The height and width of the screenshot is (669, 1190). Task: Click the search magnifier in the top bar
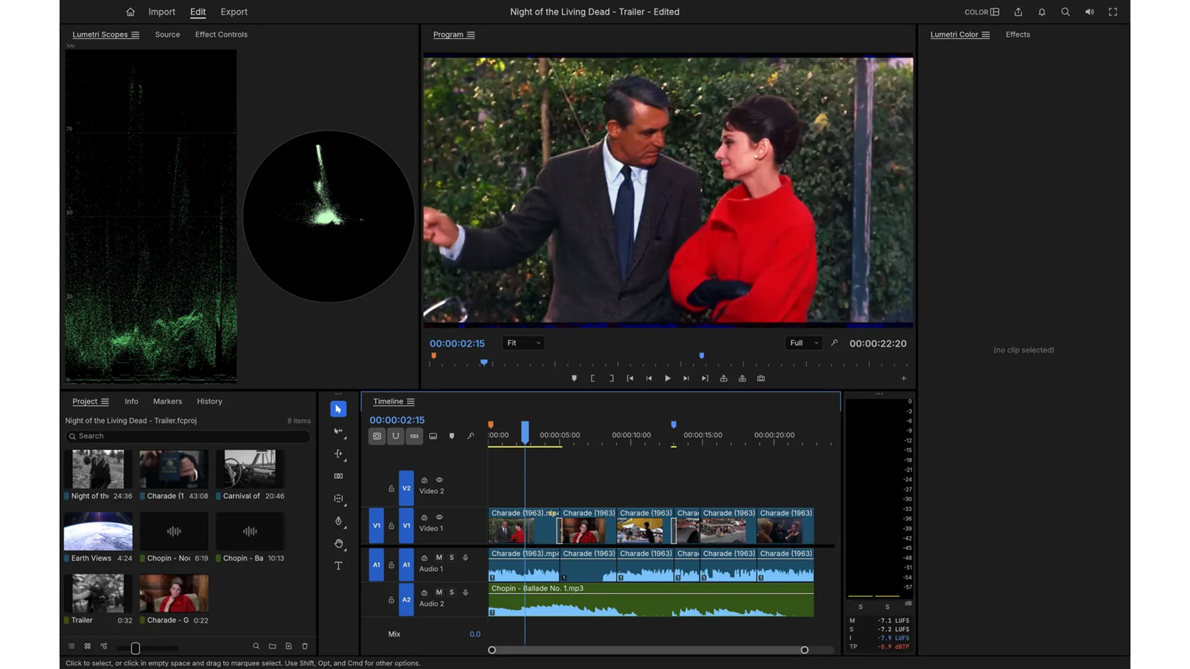pos(1065,12)
